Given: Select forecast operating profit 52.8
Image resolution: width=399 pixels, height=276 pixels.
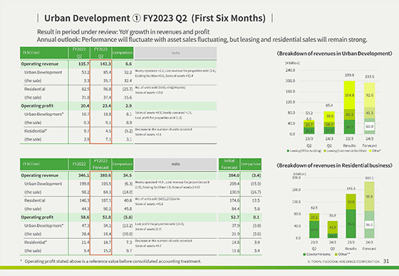Looking at the screenshot, I should (x=106, y=217).
